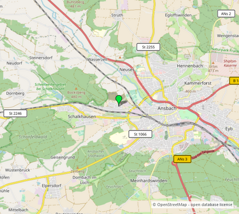Click the Meinhardswinden village label
This screenshot has width=239, height=214.
pos(149,181)
